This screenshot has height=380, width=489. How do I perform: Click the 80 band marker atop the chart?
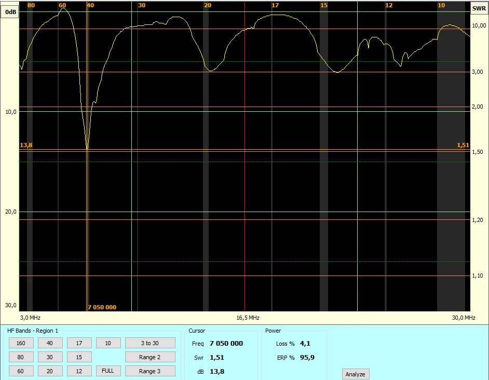coord(31,5)
